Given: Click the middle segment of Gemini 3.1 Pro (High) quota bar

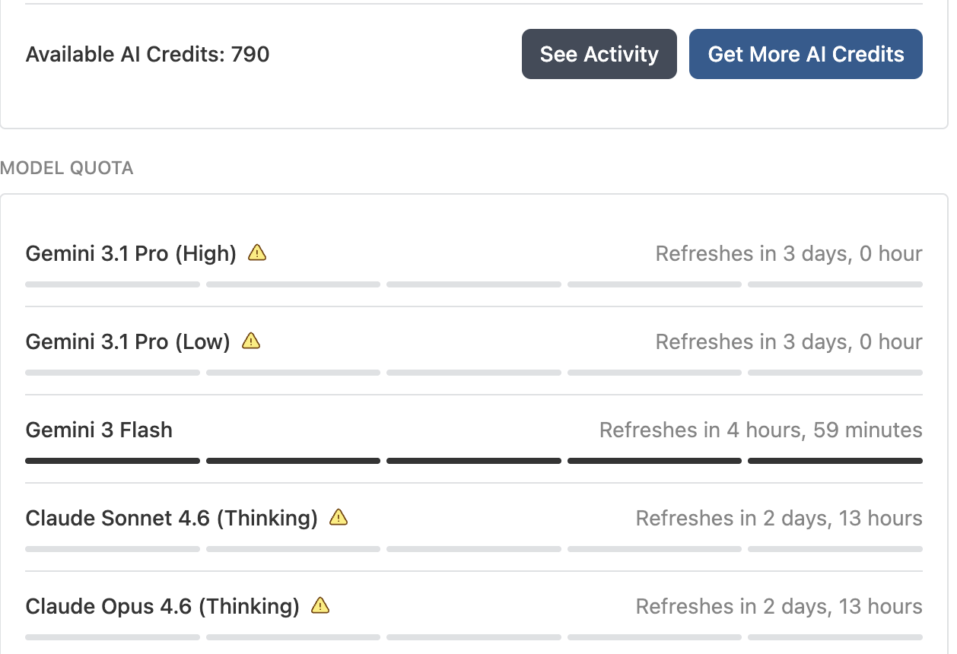Looking at the screenshot, I should tap(474, 284).
